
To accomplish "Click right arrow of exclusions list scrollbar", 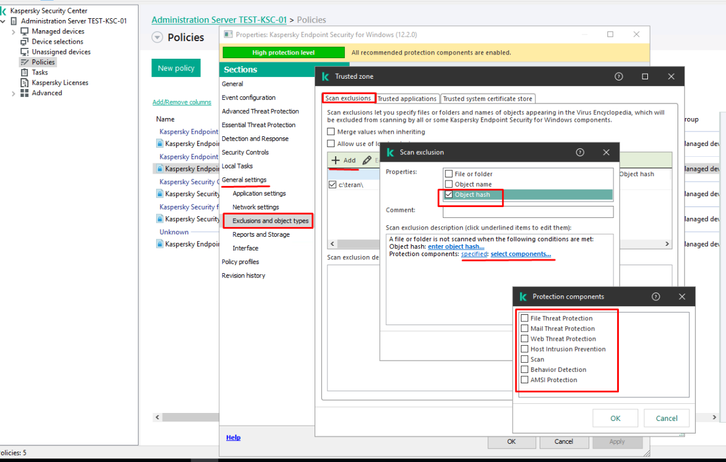I will [x=667, y=244].
